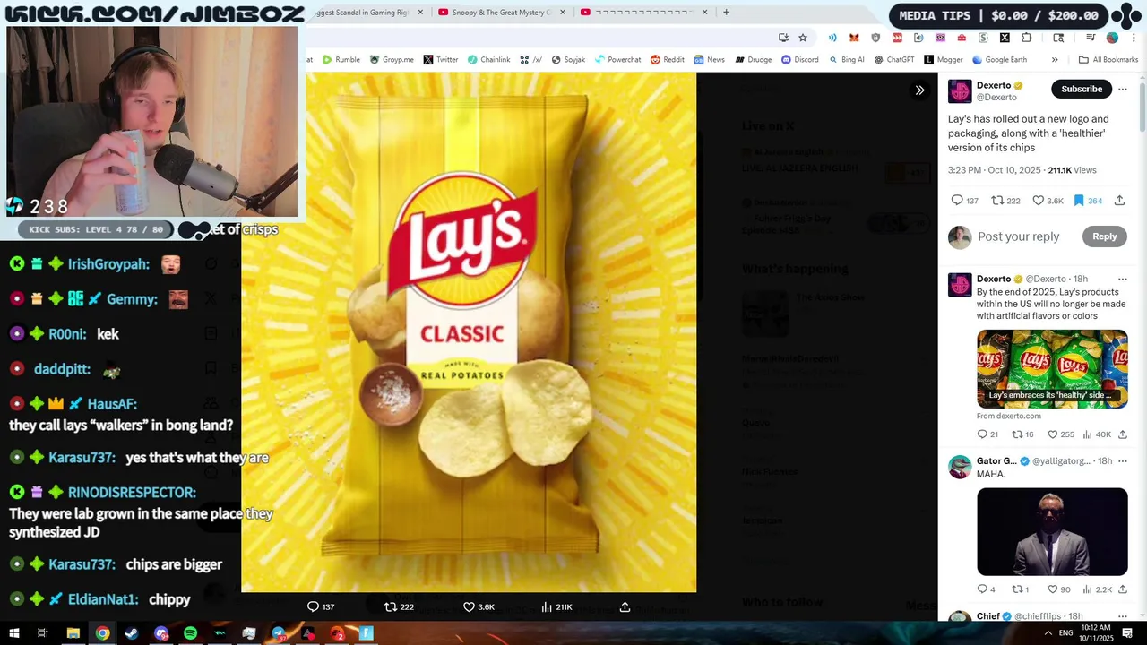Click the 137 replies icon below the image
Screen dimensions: 1147x645
click(321, 606)
